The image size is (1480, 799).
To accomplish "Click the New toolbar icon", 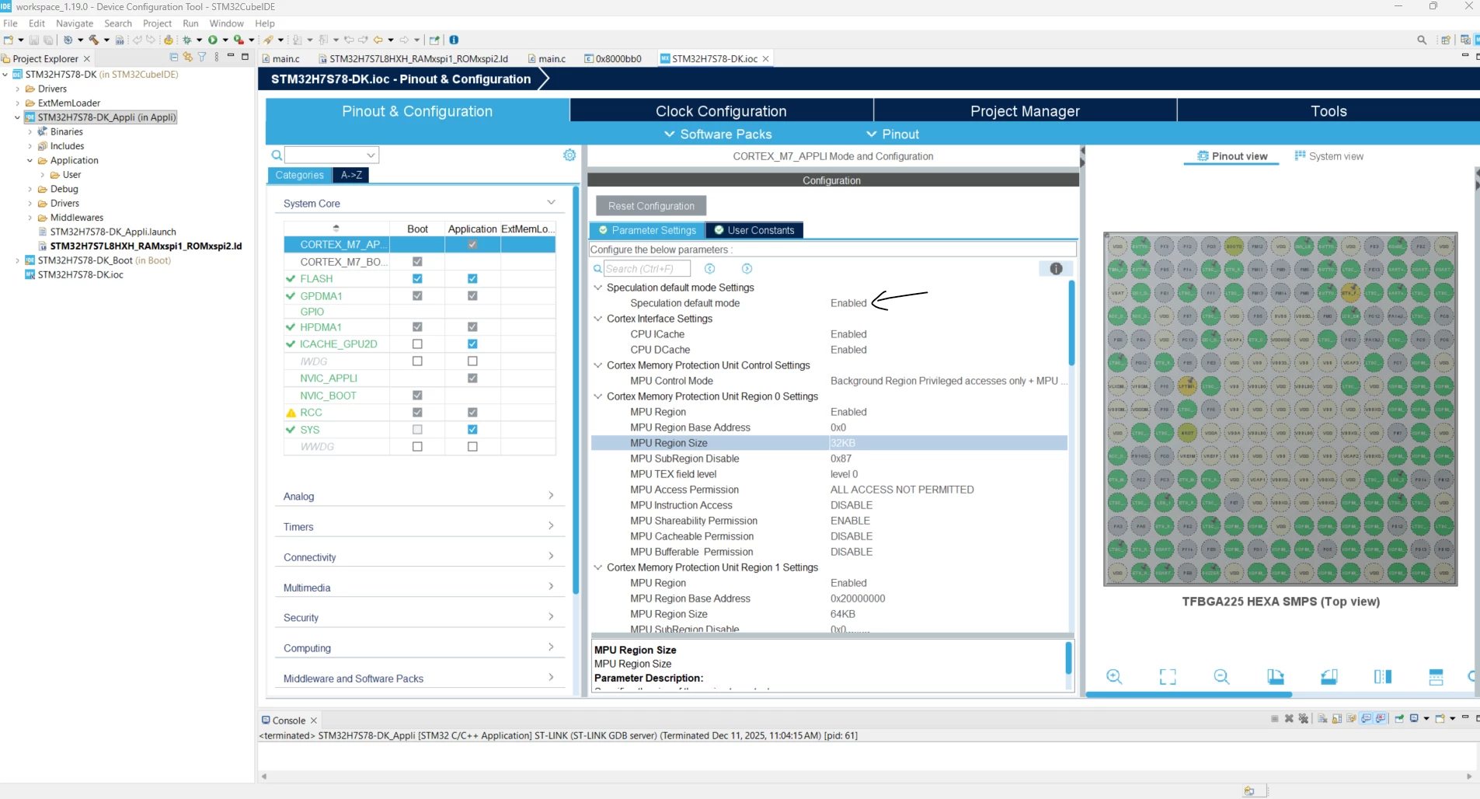I will click(9, 40).
